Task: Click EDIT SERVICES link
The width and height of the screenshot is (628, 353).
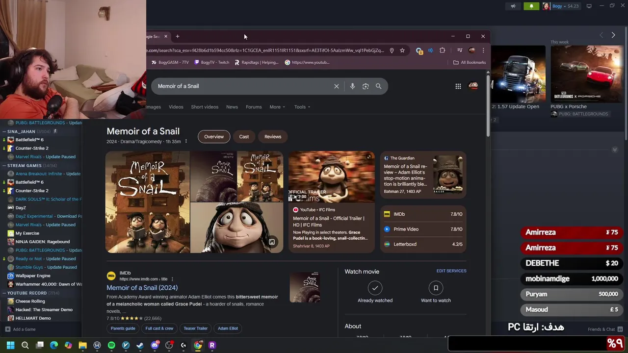Action: (451, 271)
